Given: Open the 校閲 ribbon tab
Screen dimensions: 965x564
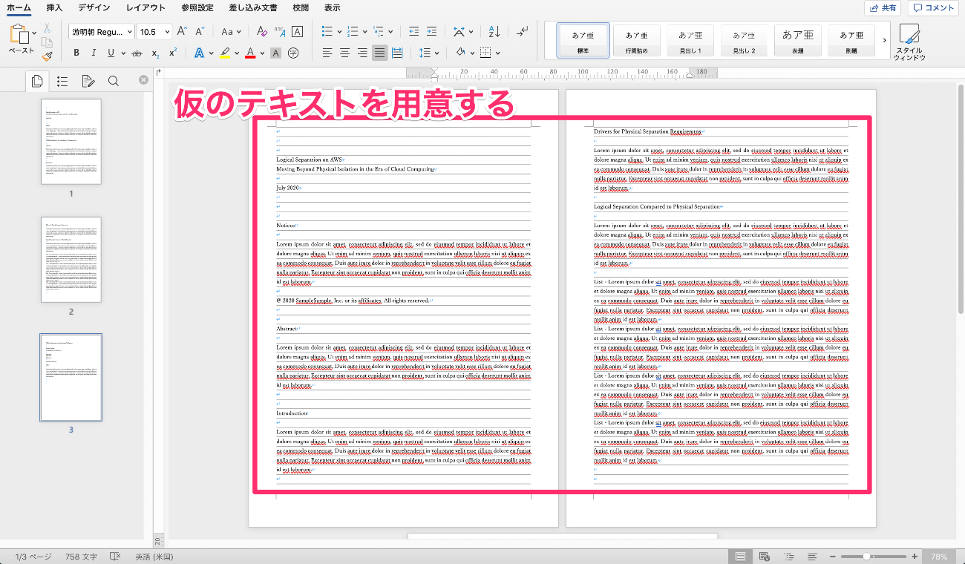Looking at the screenshot, I should [x=301, y=7].
